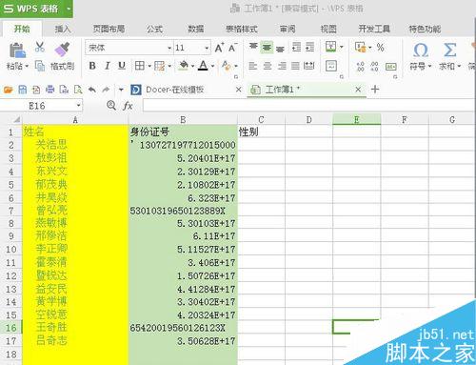Open font color dropdown arrow
476x365 pixels.
212,66
